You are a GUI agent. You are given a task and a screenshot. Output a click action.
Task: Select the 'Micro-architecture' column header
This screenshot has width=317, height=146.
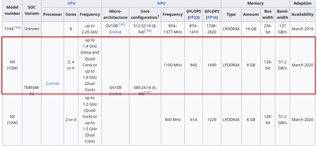115,14
